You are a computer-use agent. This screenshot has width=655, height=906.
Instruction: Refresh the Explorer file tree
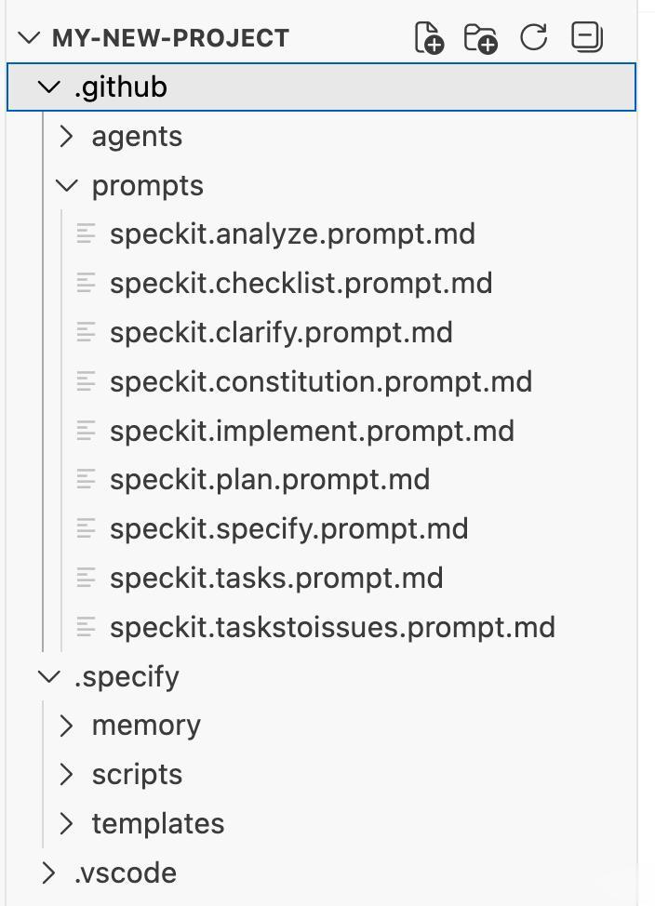(x=534, y=38)
